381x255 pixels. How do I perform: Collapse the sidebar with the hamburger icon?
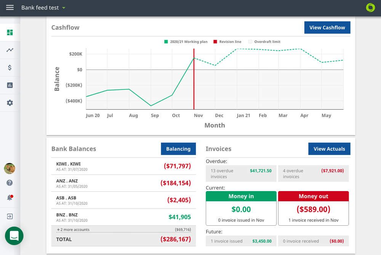tap(10, 7)
